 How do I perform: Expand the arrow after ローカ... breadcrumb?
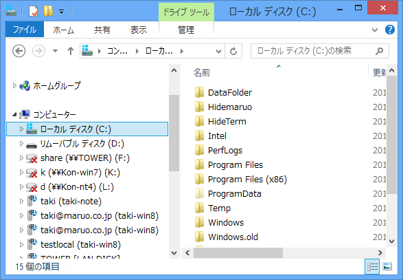[x=182, y=52]
